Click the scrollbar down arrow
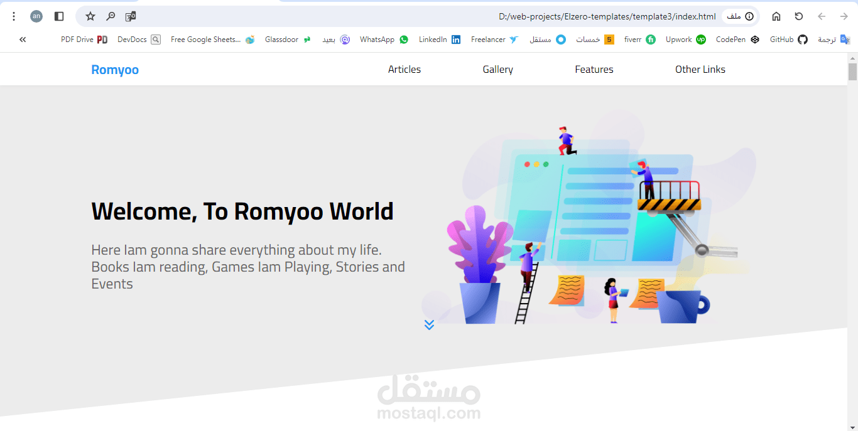 click(852, 426)
